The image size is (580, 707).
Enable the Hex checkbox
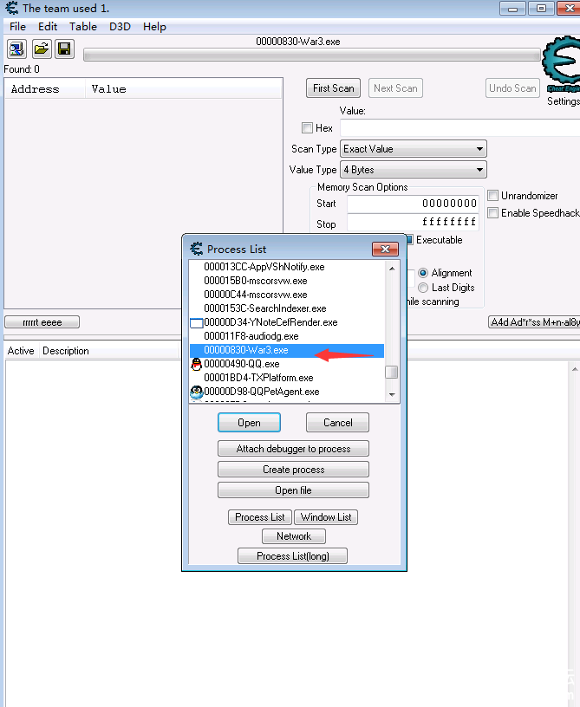click(307, 128)
